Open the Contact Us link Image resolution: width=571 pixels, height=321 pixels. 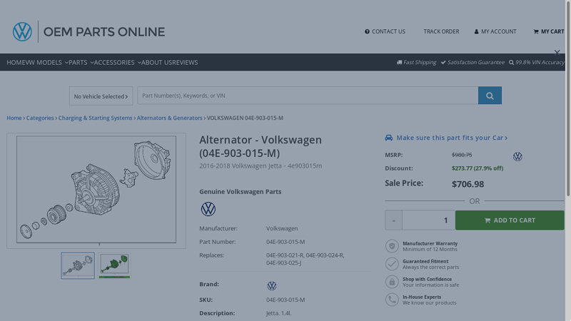click(x=385, y=31)
